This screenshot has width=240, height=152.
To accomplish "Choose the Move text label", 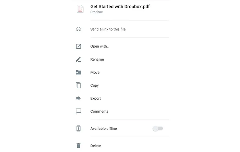I will (95, 72).
